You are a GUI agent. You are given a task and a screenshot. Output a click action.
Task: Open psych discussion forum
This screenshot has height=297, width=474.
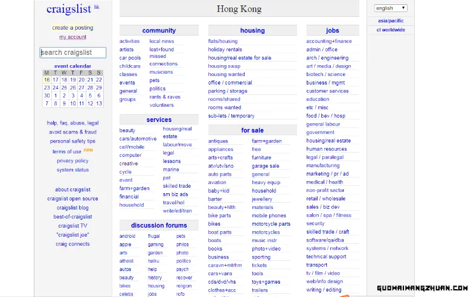tap(182, 269)
